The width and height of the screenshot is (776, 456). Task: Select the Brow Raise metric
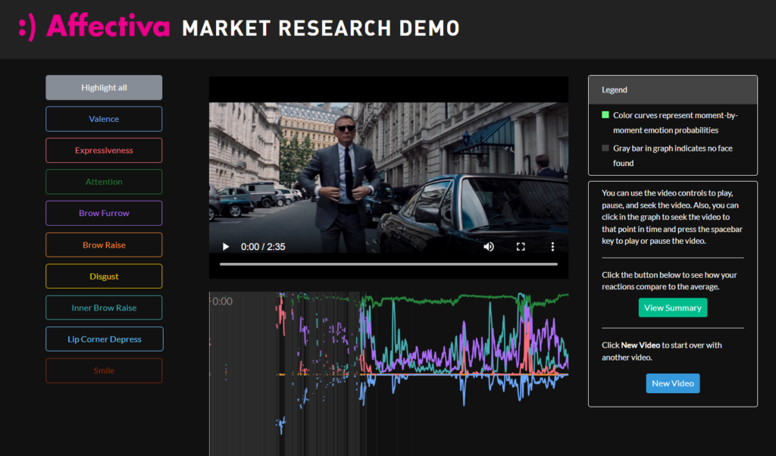pyautogui.click(x=104, y=245)
